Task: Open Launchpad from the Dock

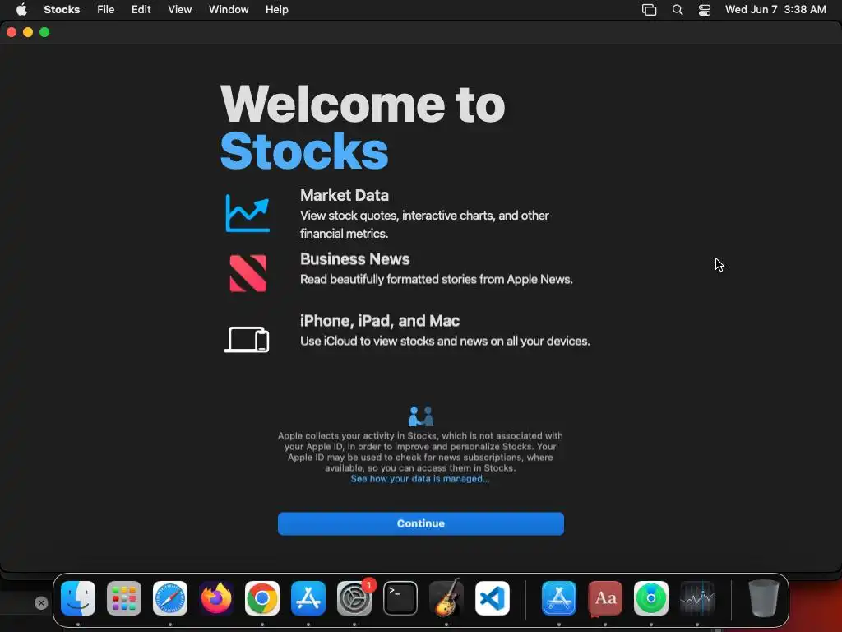Action: pyautogui.click(x=124, y=598)
